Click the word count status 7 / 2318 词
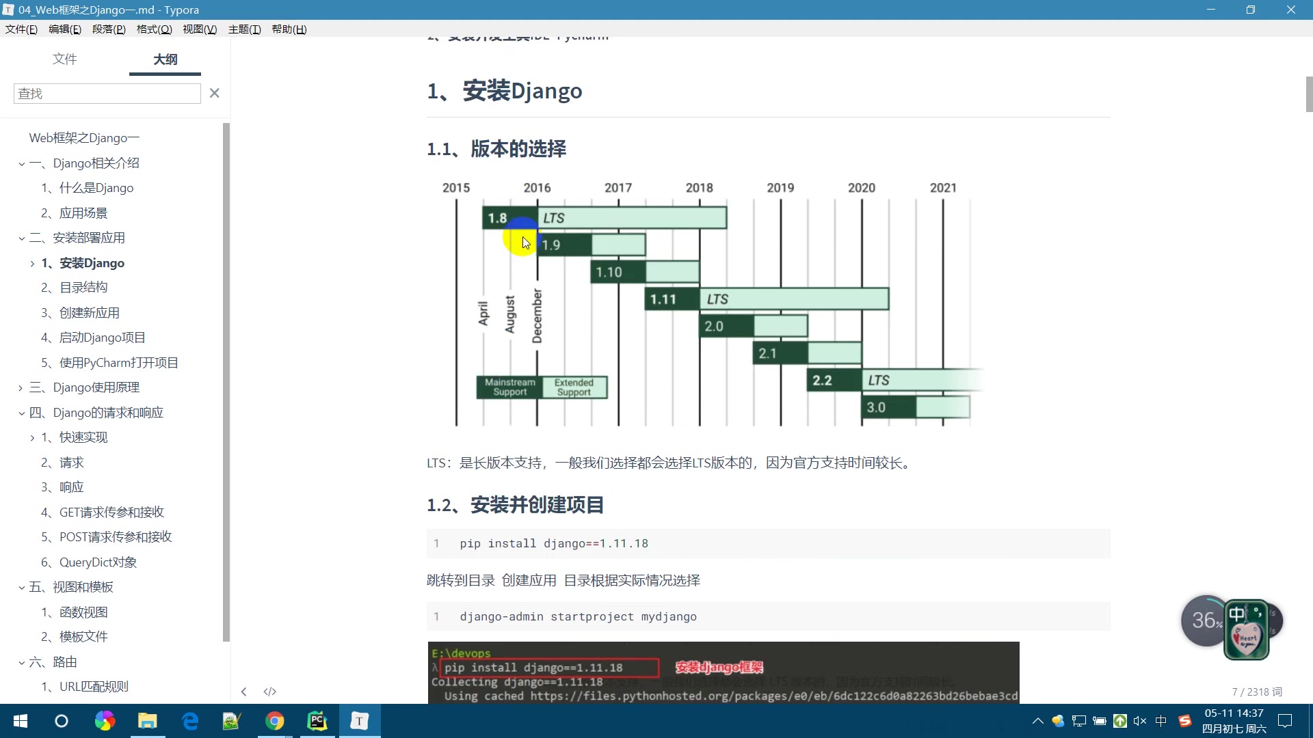The height and width of the screenshot is (738, 1313). coord(1256,692)
